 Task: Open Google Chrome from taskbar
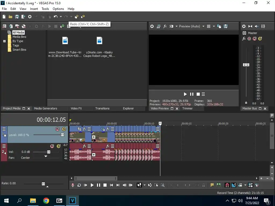(x=46, y=201)
